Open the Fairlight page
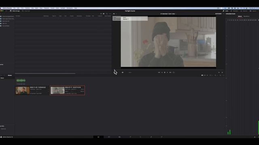The image size is (259, 145). [151, 137]
